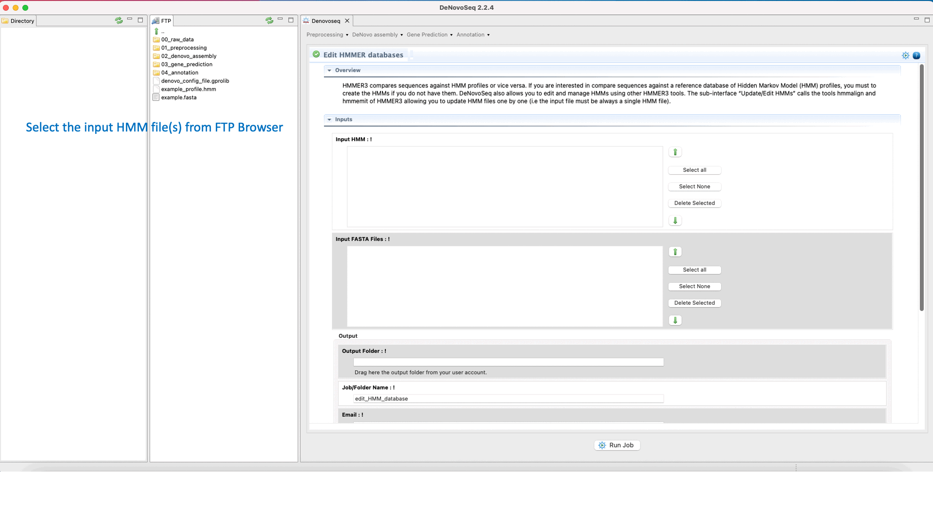Image resolution: width=933 pixels, height=524 pixels.
Task: Click the refresh icon in Directory panel
Action: pos(119,20)
